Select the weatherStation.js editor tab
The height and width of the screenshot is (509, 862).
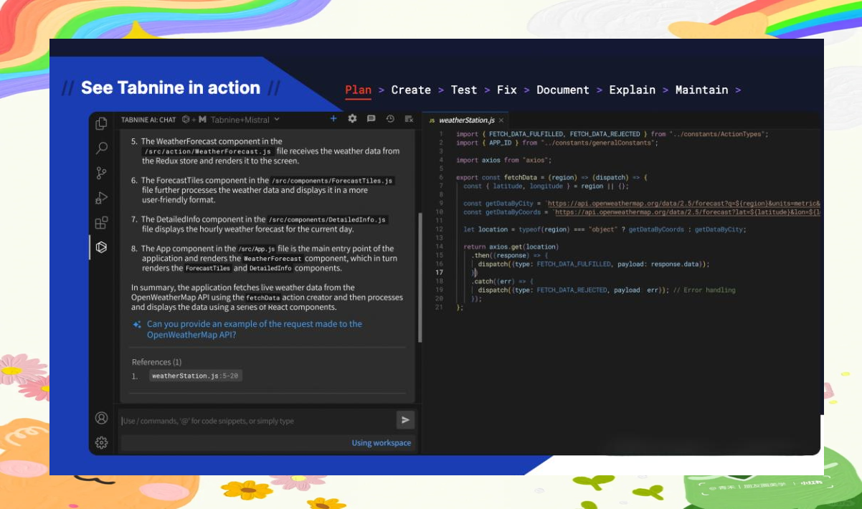coord(465,120)
